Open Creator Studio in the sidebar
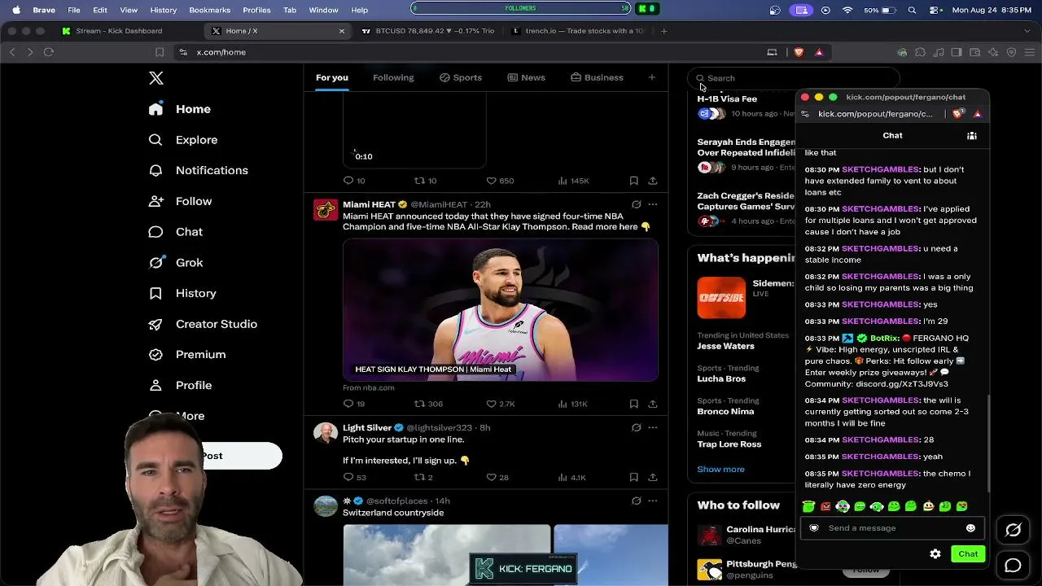Viewport: 1042px width, 586px height. point(203,324)
